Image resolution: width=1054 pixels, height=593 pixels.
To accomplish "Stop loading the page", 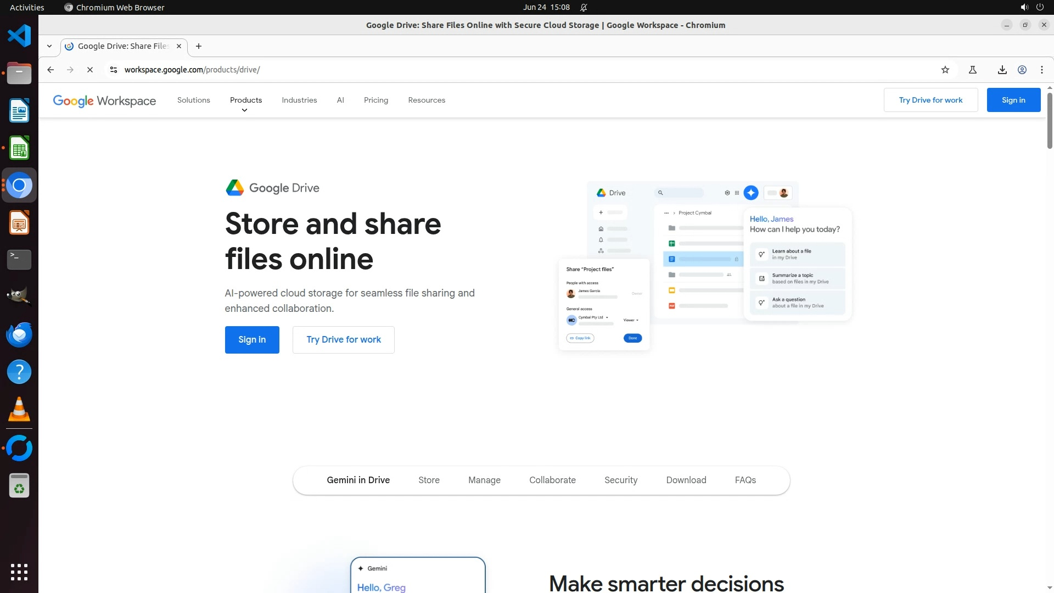I will point(90,70).
